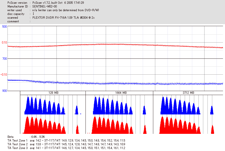This screenshot has height=151, width=225.
Task: Select the "avg: 13.8" results line
Action: tap(77, 144)
